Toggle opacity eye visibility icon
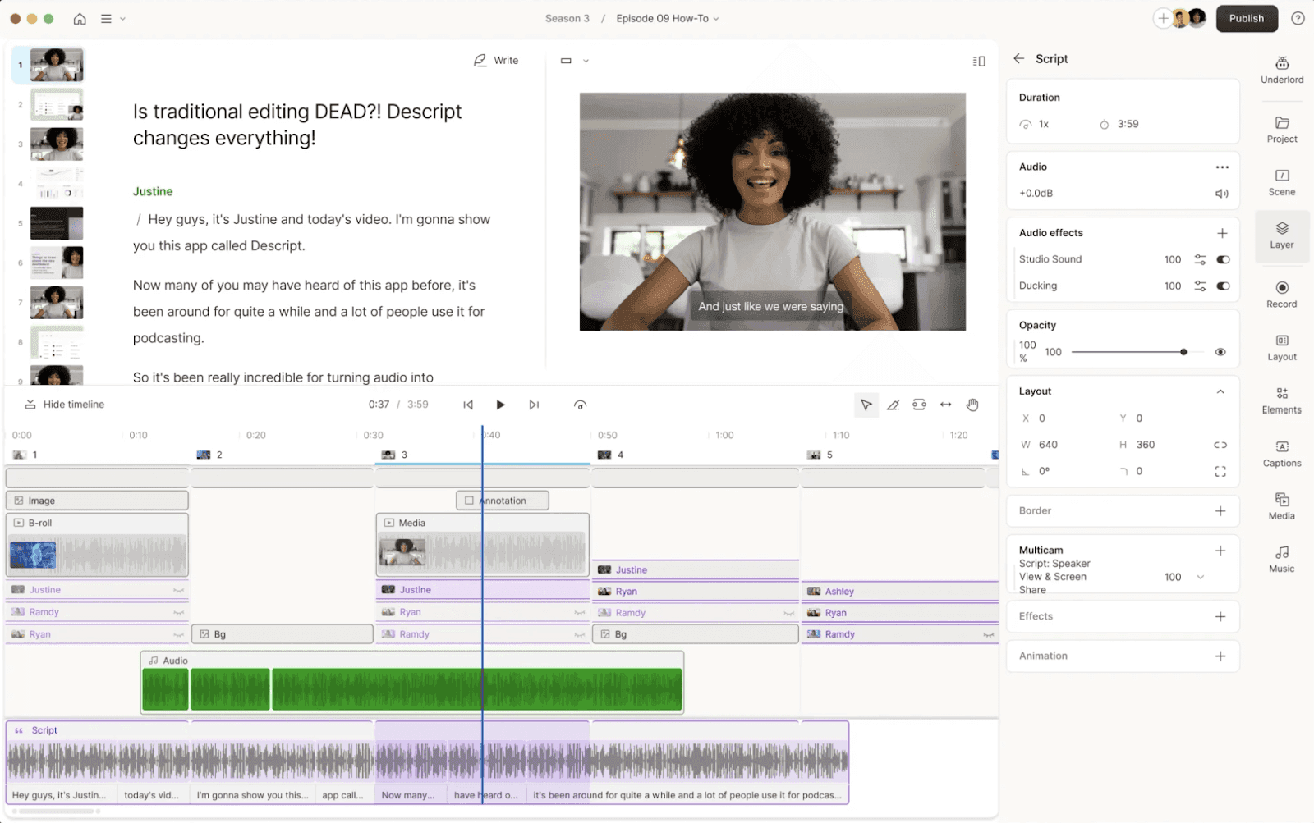This screenshot has height=823, width=1314. click(1220, 352)
